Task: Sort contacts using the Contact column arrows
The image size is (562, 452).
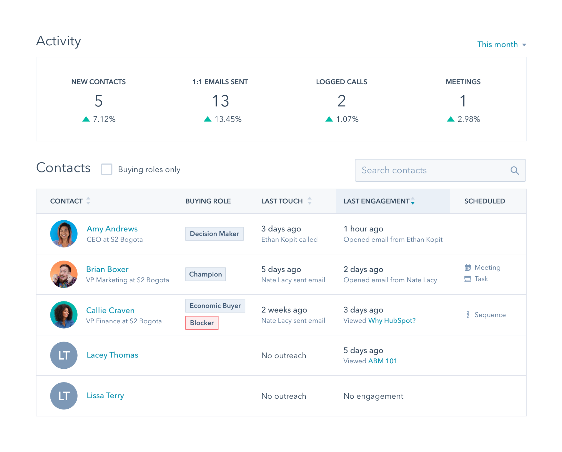Action: (x=88, y=201)
